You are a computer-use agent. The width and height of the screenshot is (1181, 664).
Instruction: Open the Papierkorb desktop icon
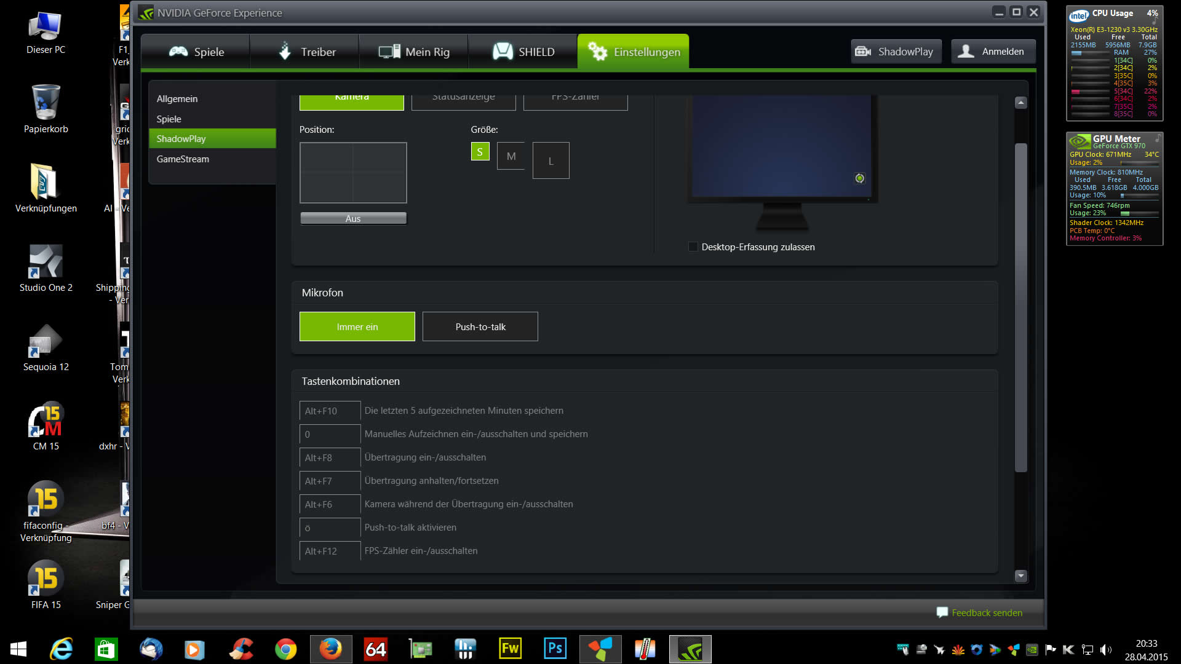click(x=46, y=109)
